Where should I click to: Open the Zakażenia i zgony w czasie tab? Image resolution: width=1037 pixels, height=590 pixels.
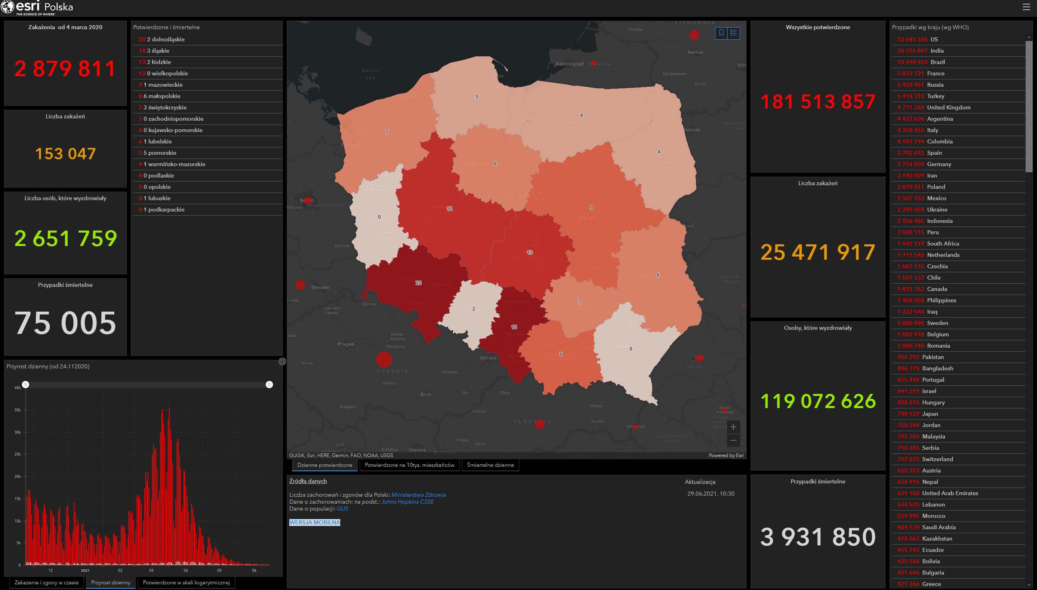47,583
